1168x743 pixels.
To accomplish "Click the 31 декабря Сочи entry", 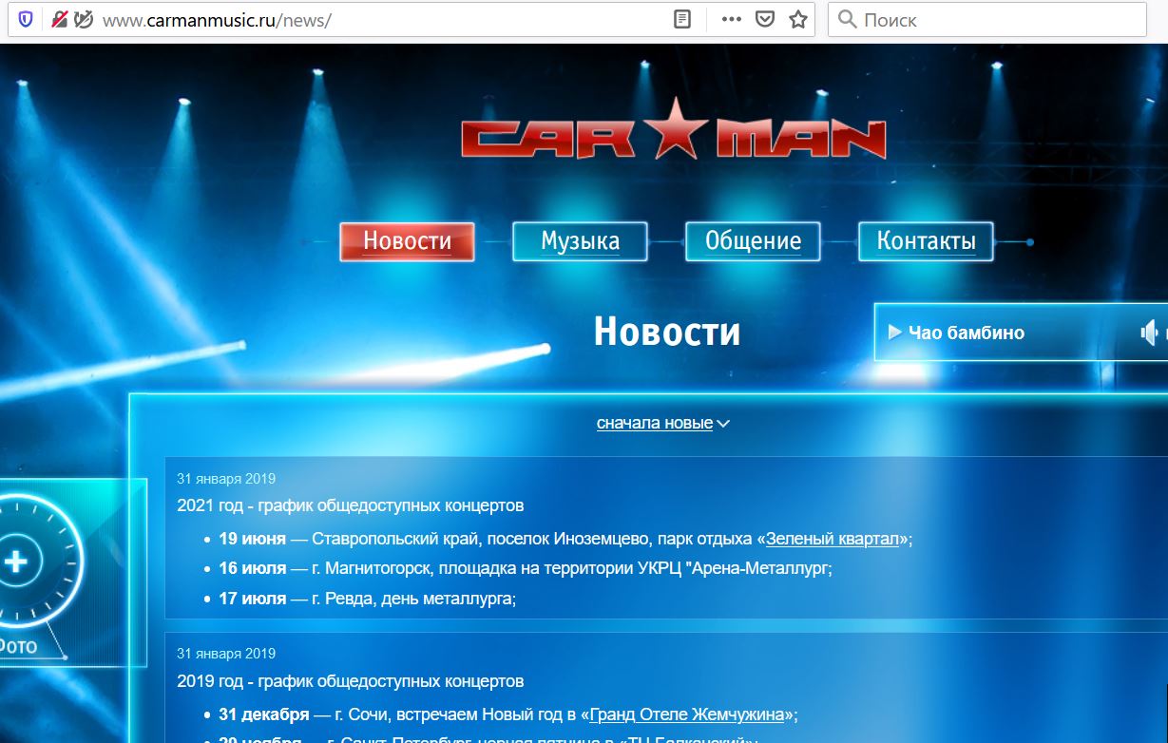I will pos(508,714).
